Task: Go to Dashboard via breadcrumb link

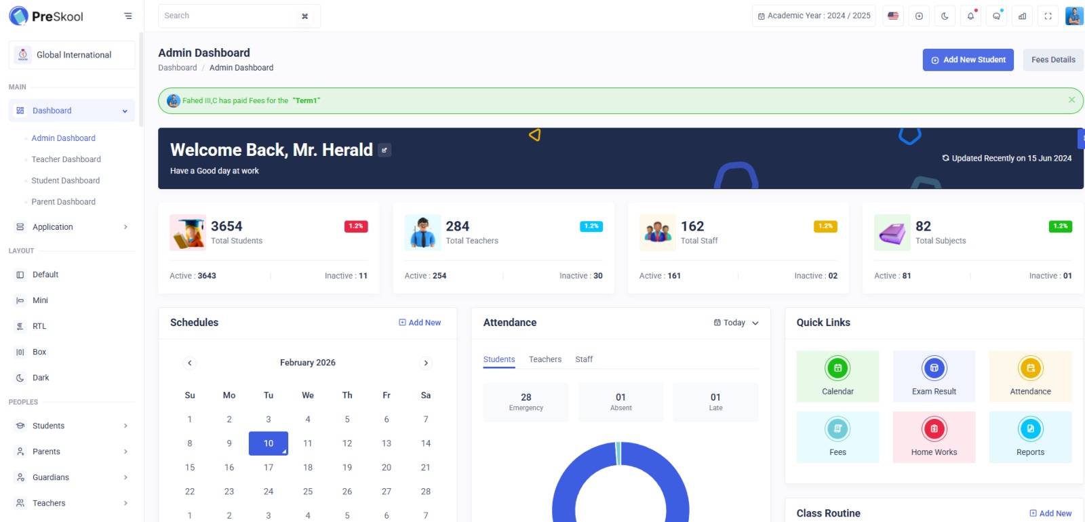Action: [x=178, y=68]
